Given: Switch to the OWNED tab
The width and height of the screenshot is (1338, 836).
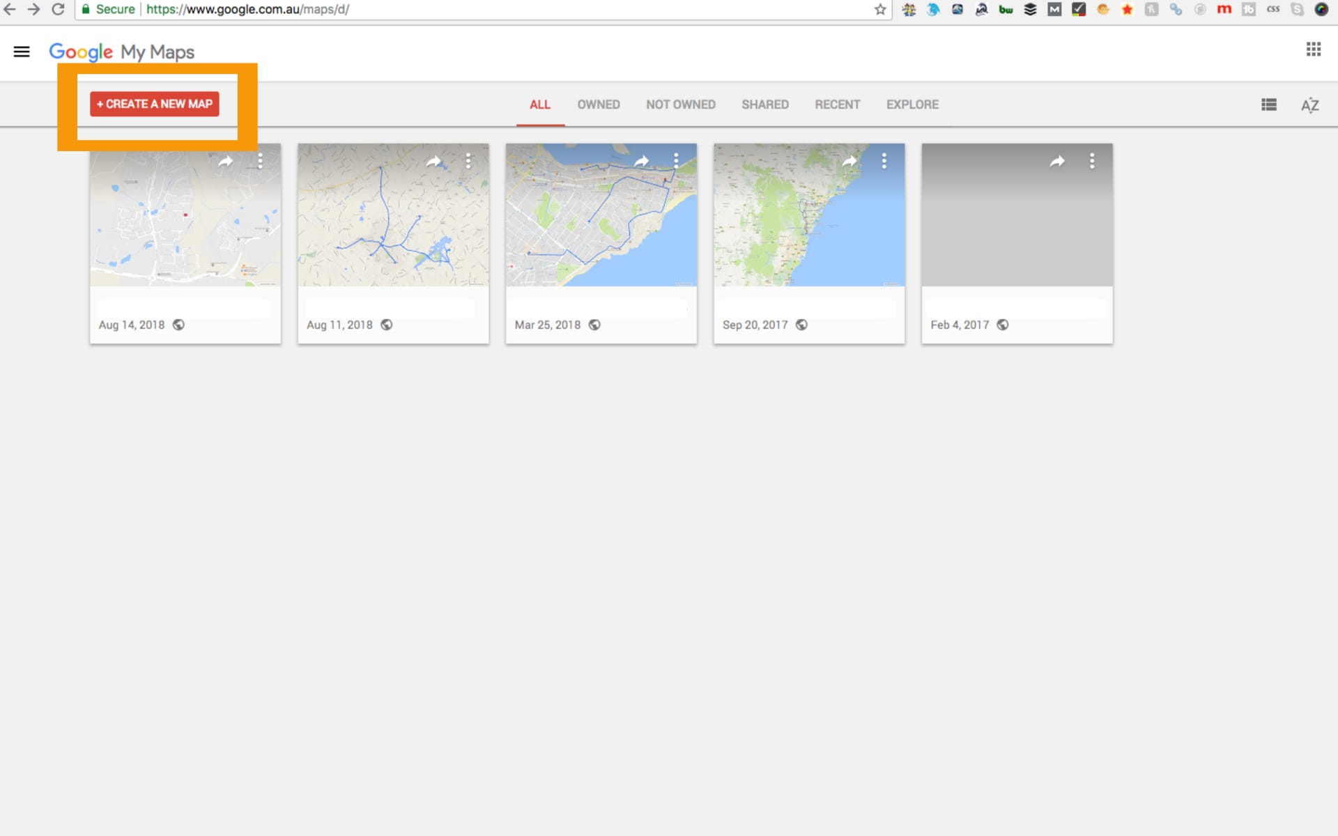Looking at the screenshot, I should [599, 104].
